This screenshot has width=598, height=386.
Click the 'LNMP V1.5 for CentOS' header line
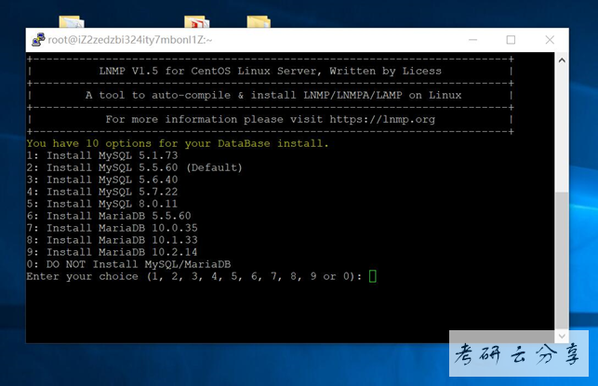[x=270, y=71]
